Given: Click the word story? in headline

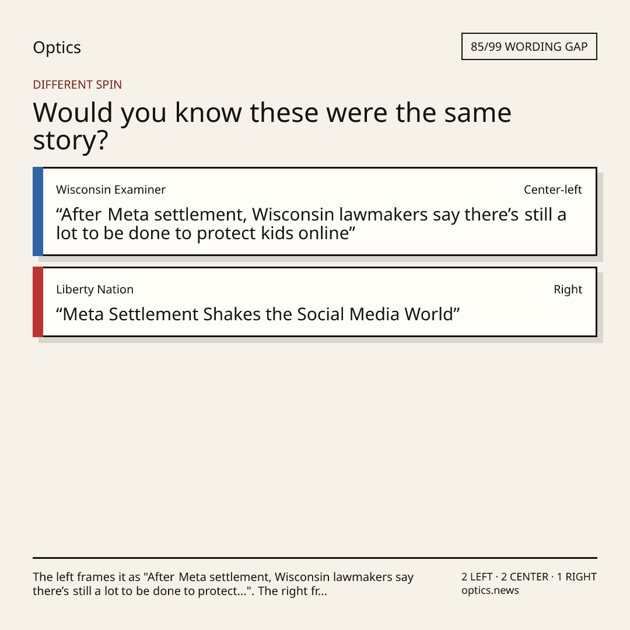Looking at the screenshot, I should coord(71,141).
